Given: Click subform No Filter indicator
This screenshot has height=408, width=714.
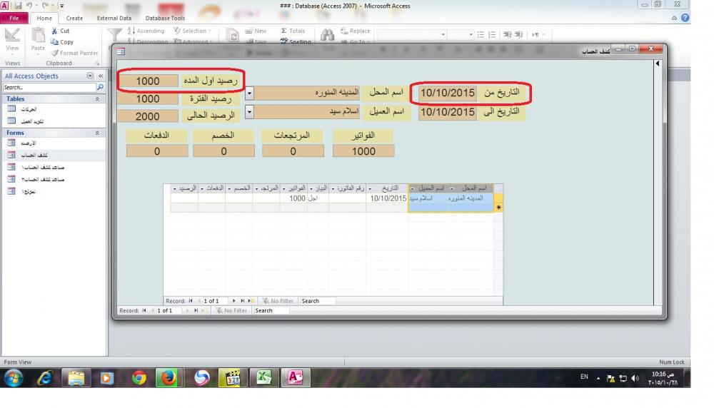Looking at the screenshot, I should [x=278, y=301].
